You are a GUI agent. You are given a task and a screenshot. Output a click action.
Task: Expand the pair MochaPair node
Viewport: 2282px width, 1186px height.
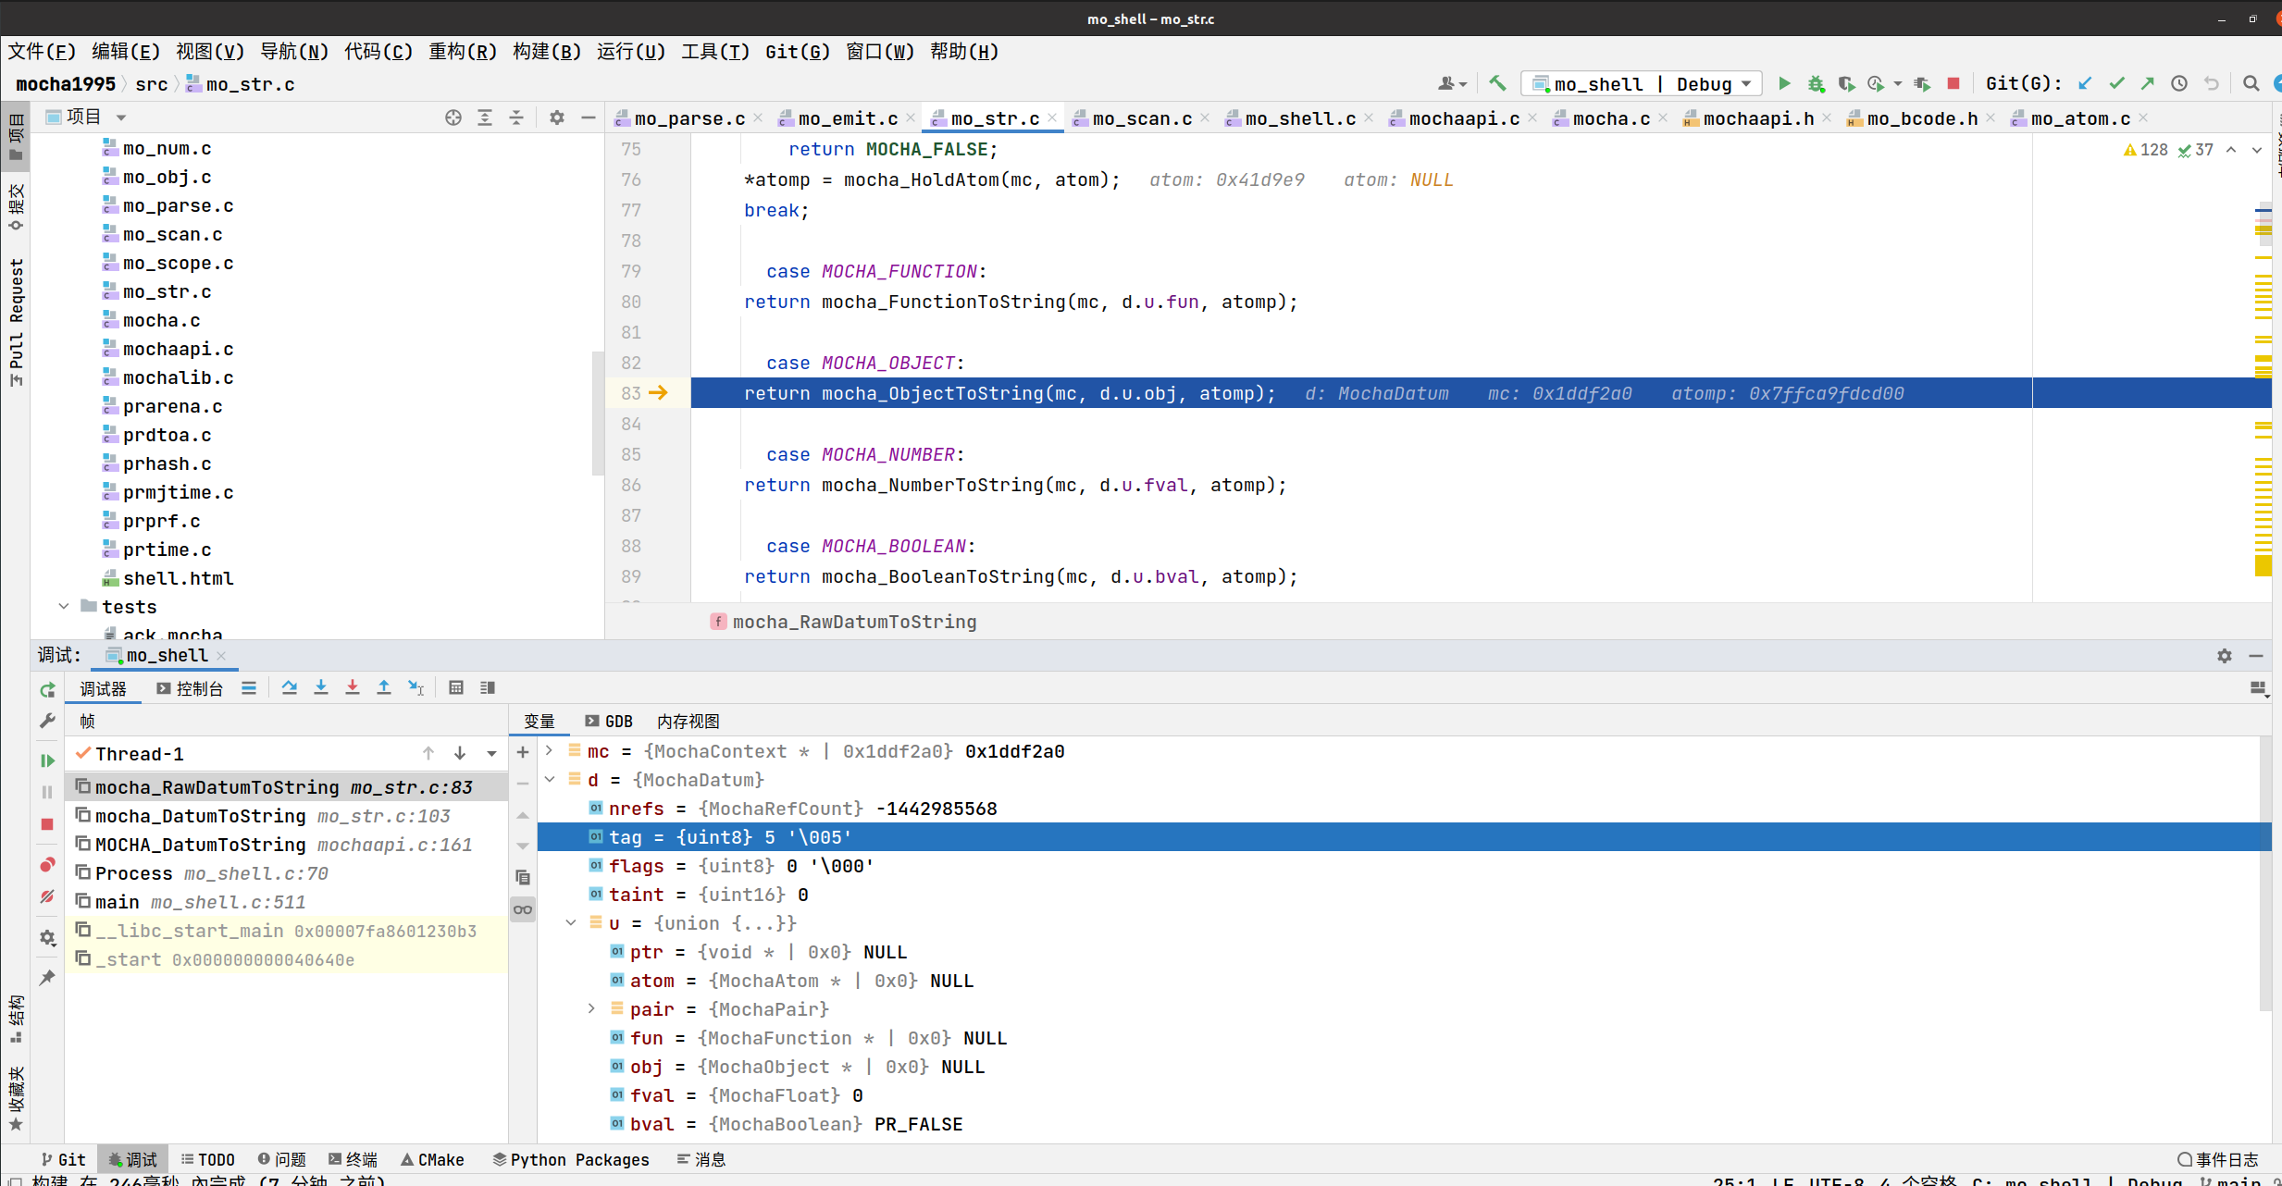(x=592, y=1008)
